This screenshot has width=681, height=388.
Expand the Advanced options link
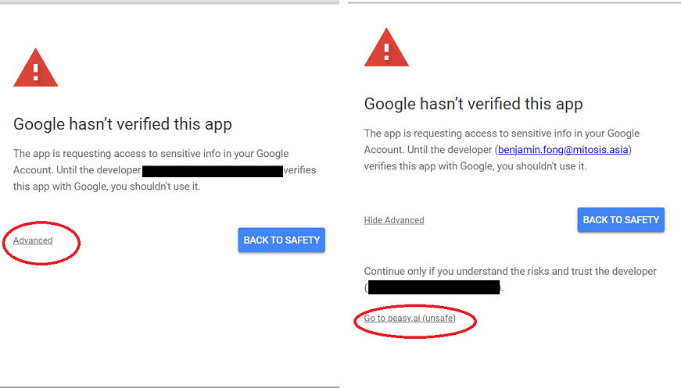(x=33, y=240)
